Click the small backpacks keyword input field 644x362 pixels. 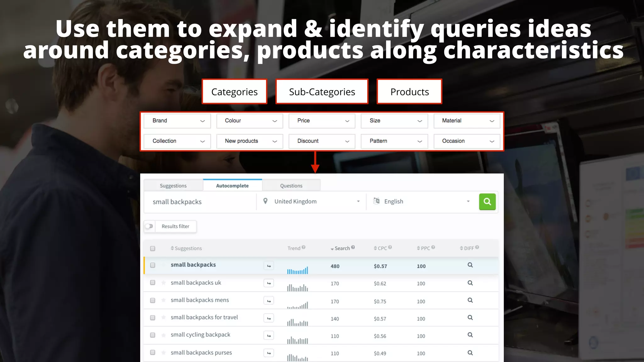(200, 202)
